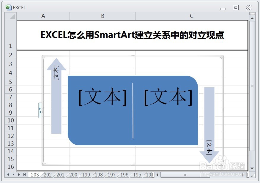This screenshot has height=183, width=260.
Task: Jump to last sheet with the last-sheet navigation arrow
Action: [25, 175]
